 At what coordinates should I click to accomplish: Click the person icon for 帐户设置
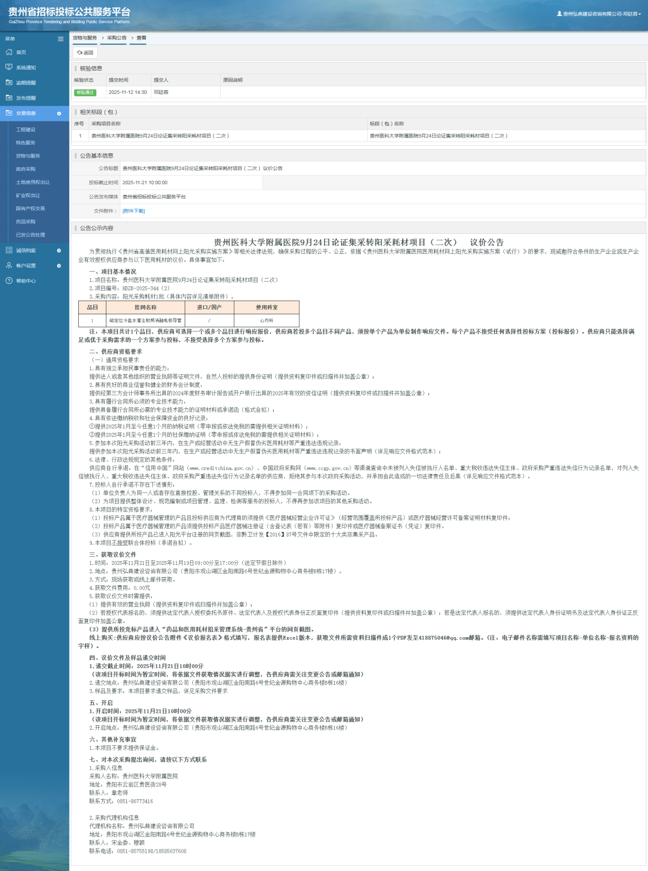[x=9, y=266]
